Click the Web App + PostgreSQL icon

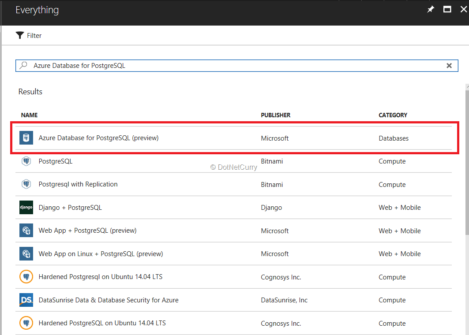[26, 231]
